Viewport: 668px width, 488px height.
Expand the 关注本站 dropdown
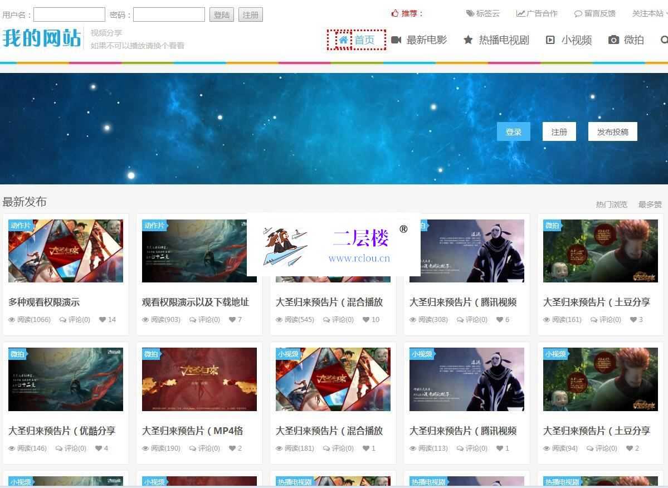pos(650,13)
